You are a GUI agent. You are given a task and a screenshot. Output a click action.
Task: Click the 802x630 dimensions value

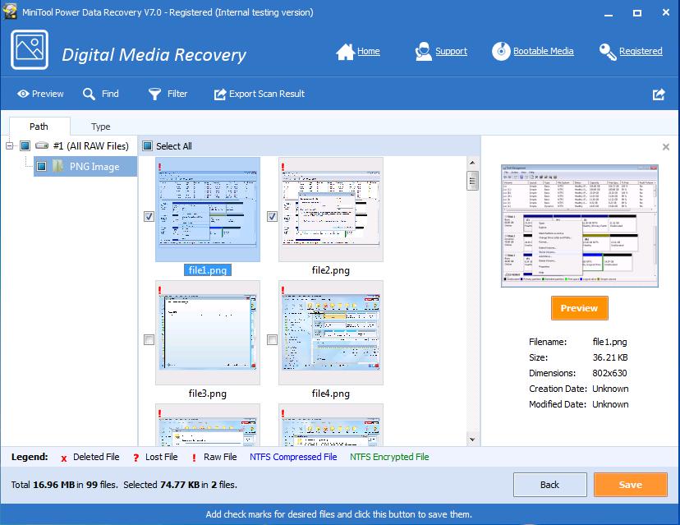(x=609, y=373)
